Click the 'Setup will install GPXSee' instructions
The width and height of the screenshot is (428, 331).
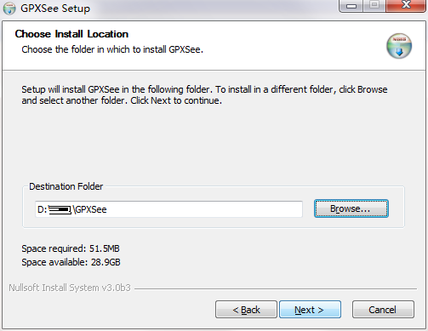204,94
